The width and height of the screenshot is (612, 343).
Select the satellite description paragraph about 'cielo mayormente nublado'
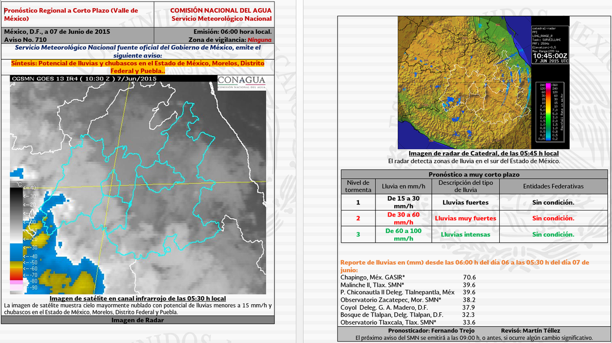click(x=138, y=309)
